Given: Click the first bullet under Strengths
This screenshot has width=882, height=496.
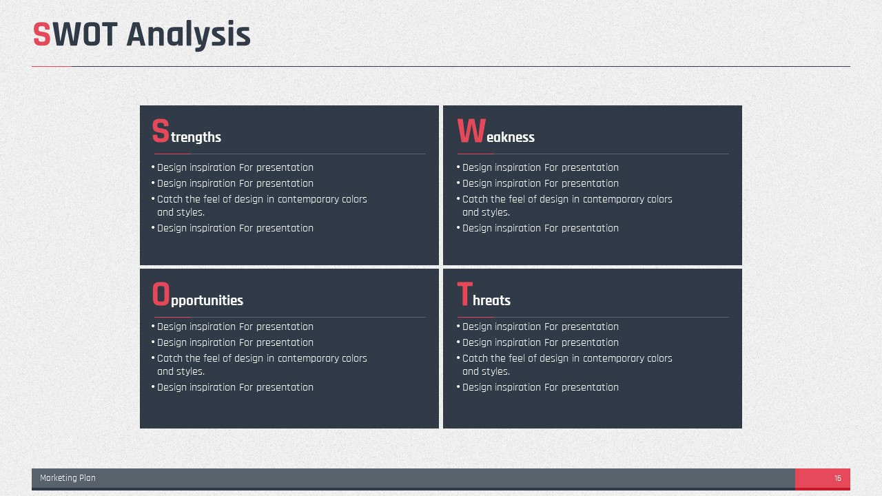Looking at the screenshot, I should point(232,167).
